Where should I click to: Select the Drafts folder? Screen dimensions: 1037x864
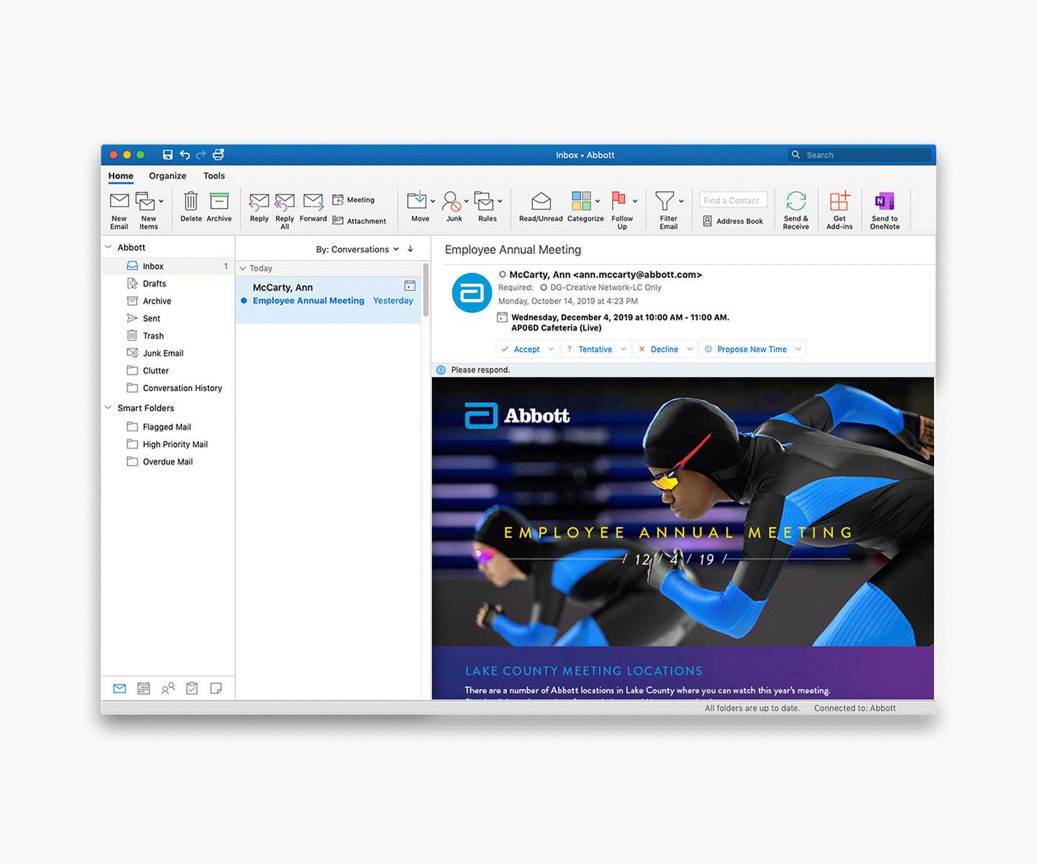pyautogui.click(x=168, y=284)
